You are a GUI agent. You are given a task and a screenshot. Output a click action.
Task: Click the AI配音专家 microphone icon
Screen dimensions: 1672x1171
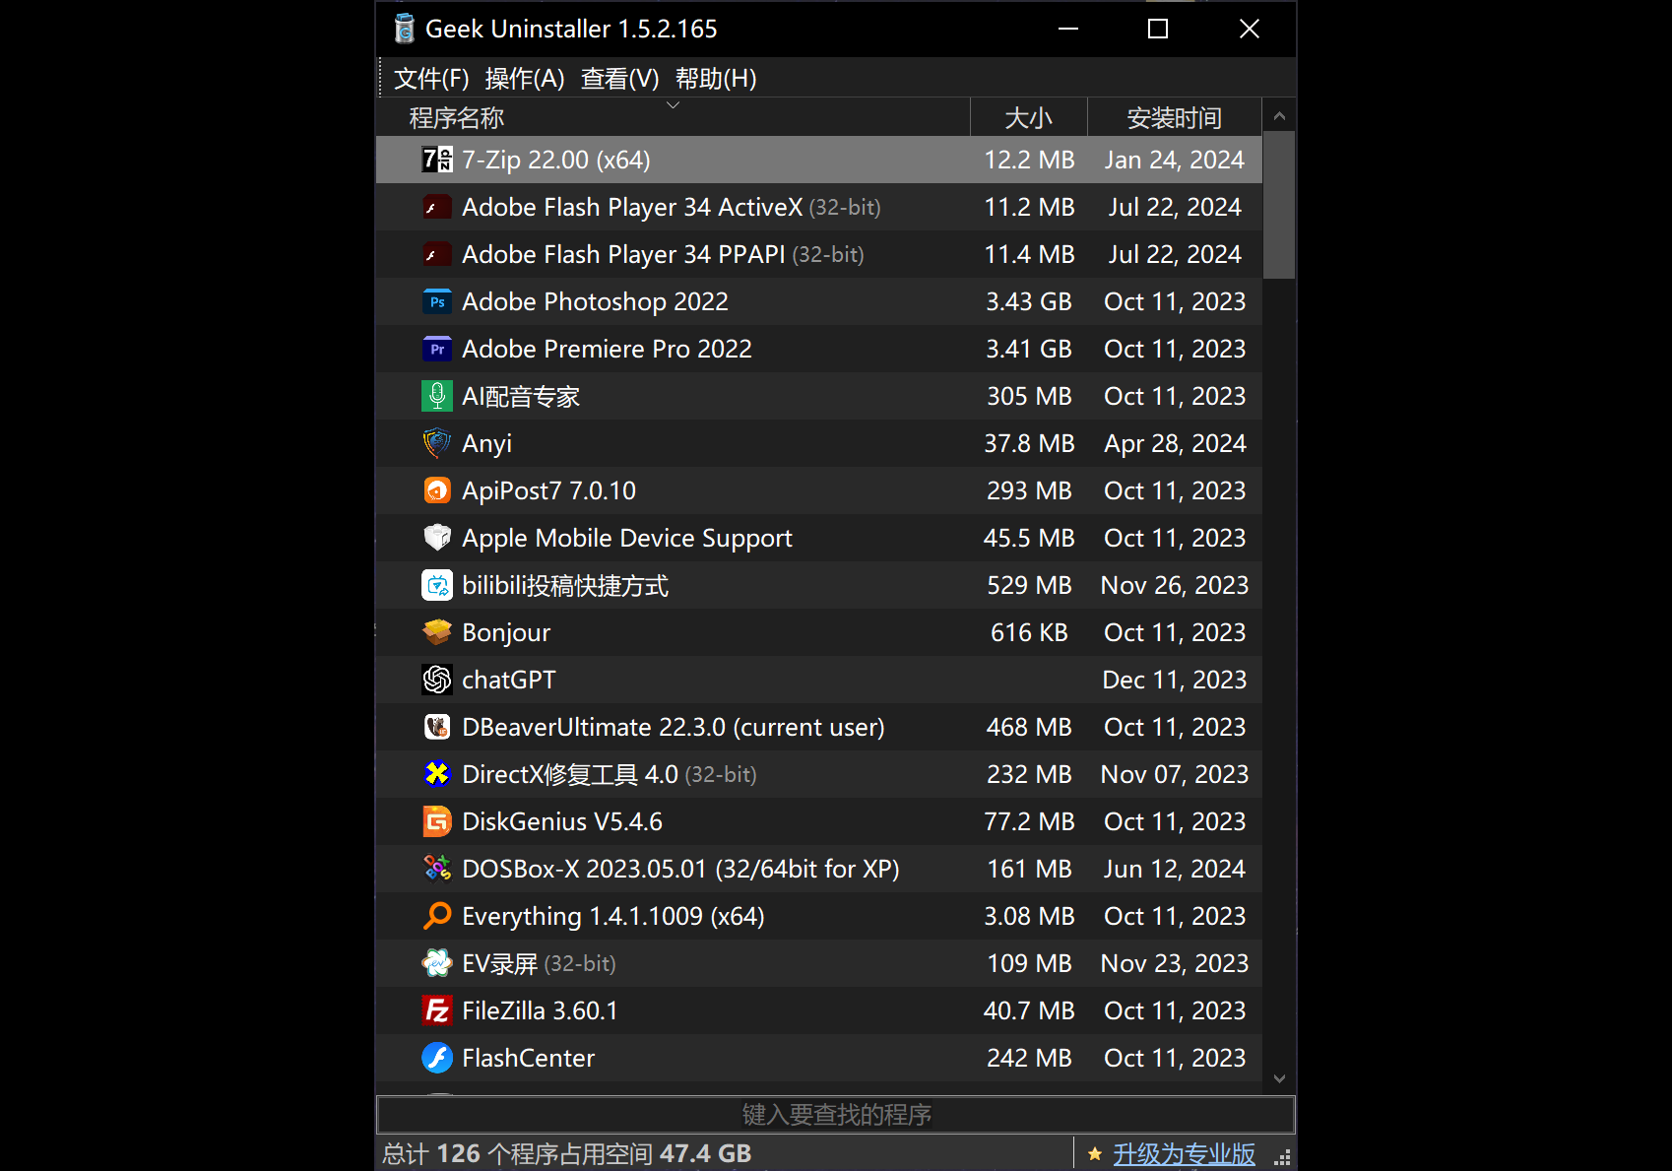coord(437,396)
